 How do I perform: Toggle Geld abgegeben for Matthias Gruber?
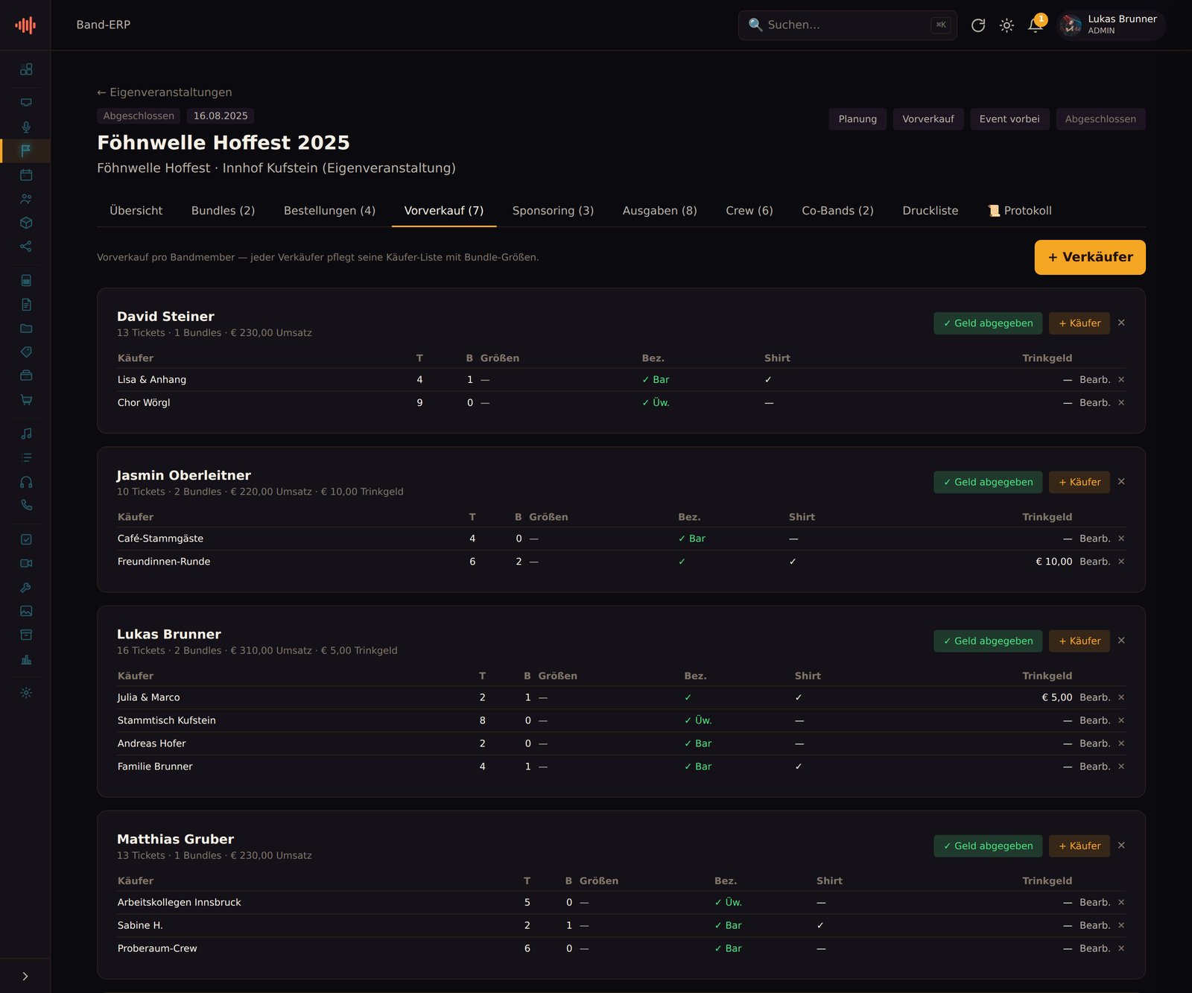tap(988, 846)
